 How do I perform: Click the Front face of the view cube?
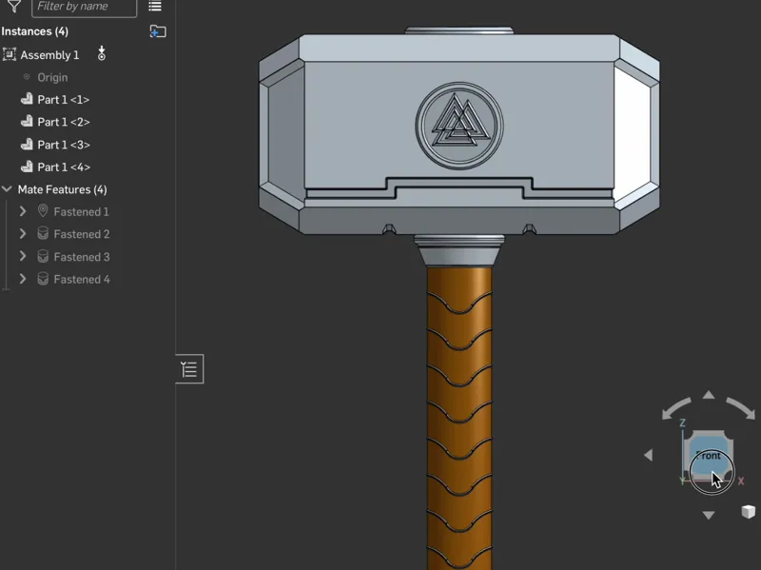709,455
